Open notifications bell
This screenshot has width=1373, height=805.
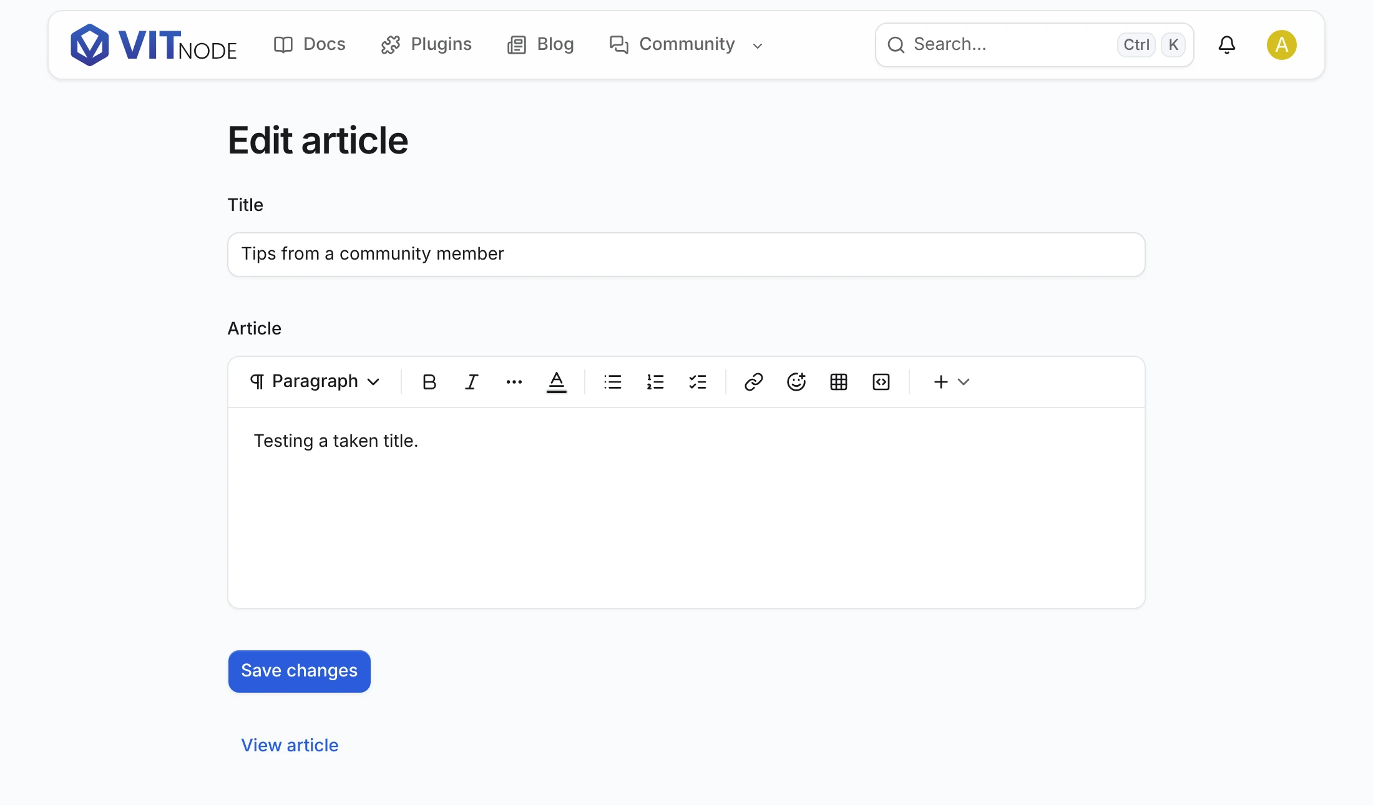1227,45
